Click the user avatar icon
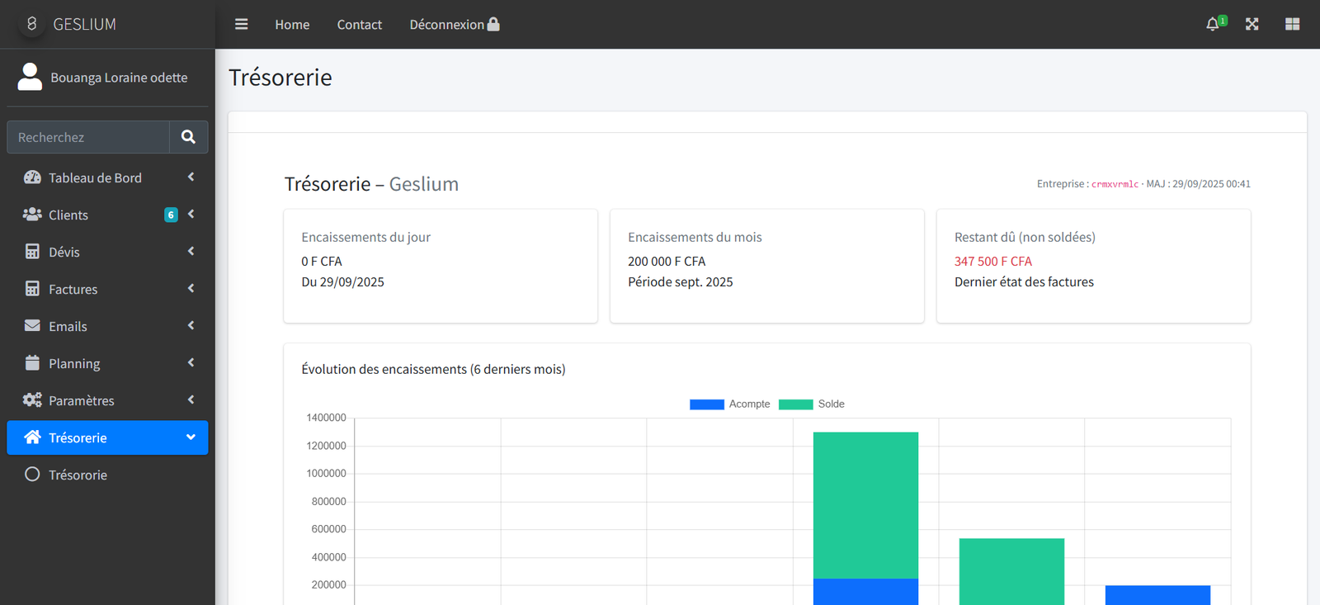The width and height of the screenshot is (1320, 605). pos(30,77)
